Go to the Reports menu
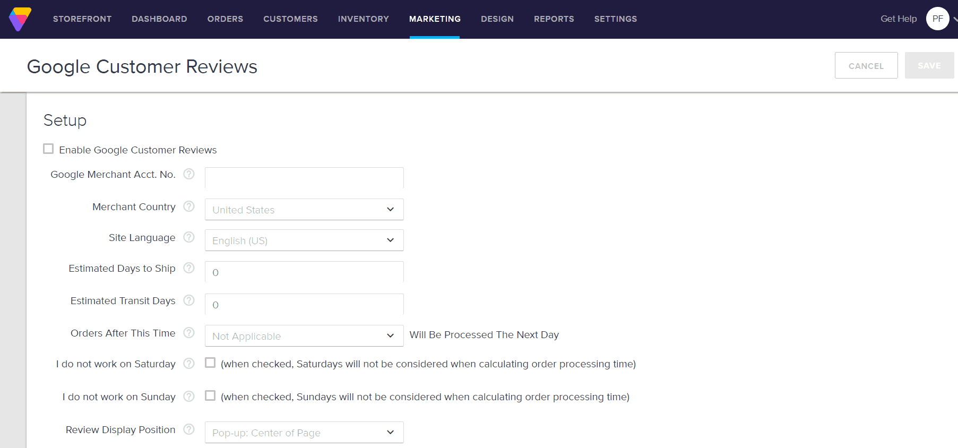 click(554, 19)
